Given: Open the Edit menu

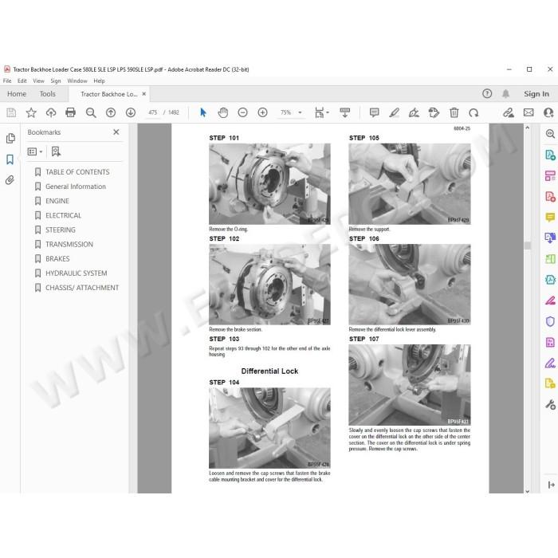Looking at the screenshot, I should (22, 81).
